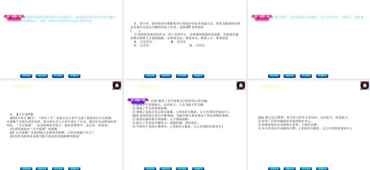Screen dimensions: 370x170
Task: Click answer line ②我国实施科教兴国战略
Action: click(x=161, y=119)
